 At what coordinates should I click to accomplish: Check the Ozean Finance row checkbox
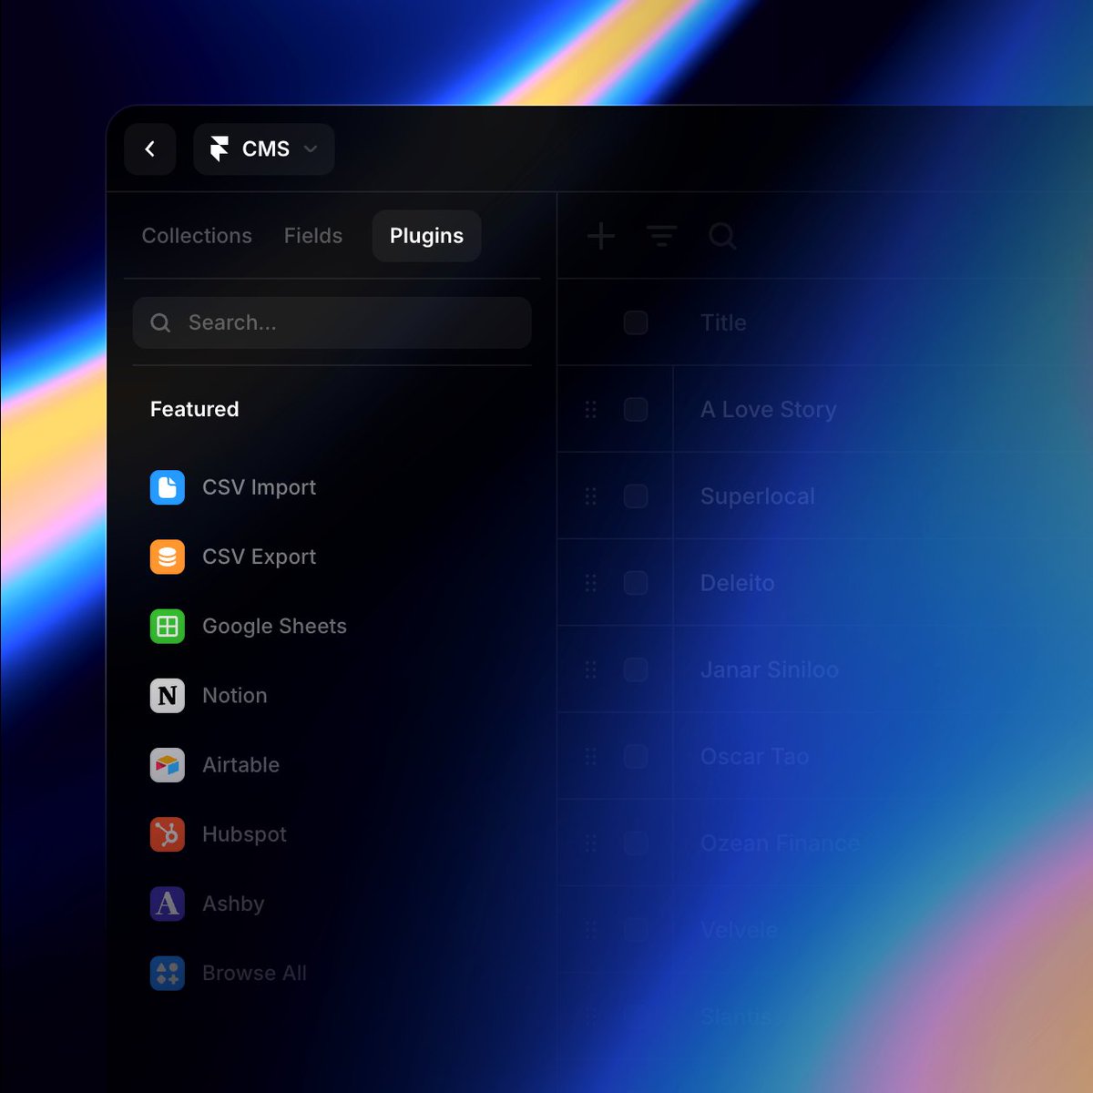click(636, 843)
